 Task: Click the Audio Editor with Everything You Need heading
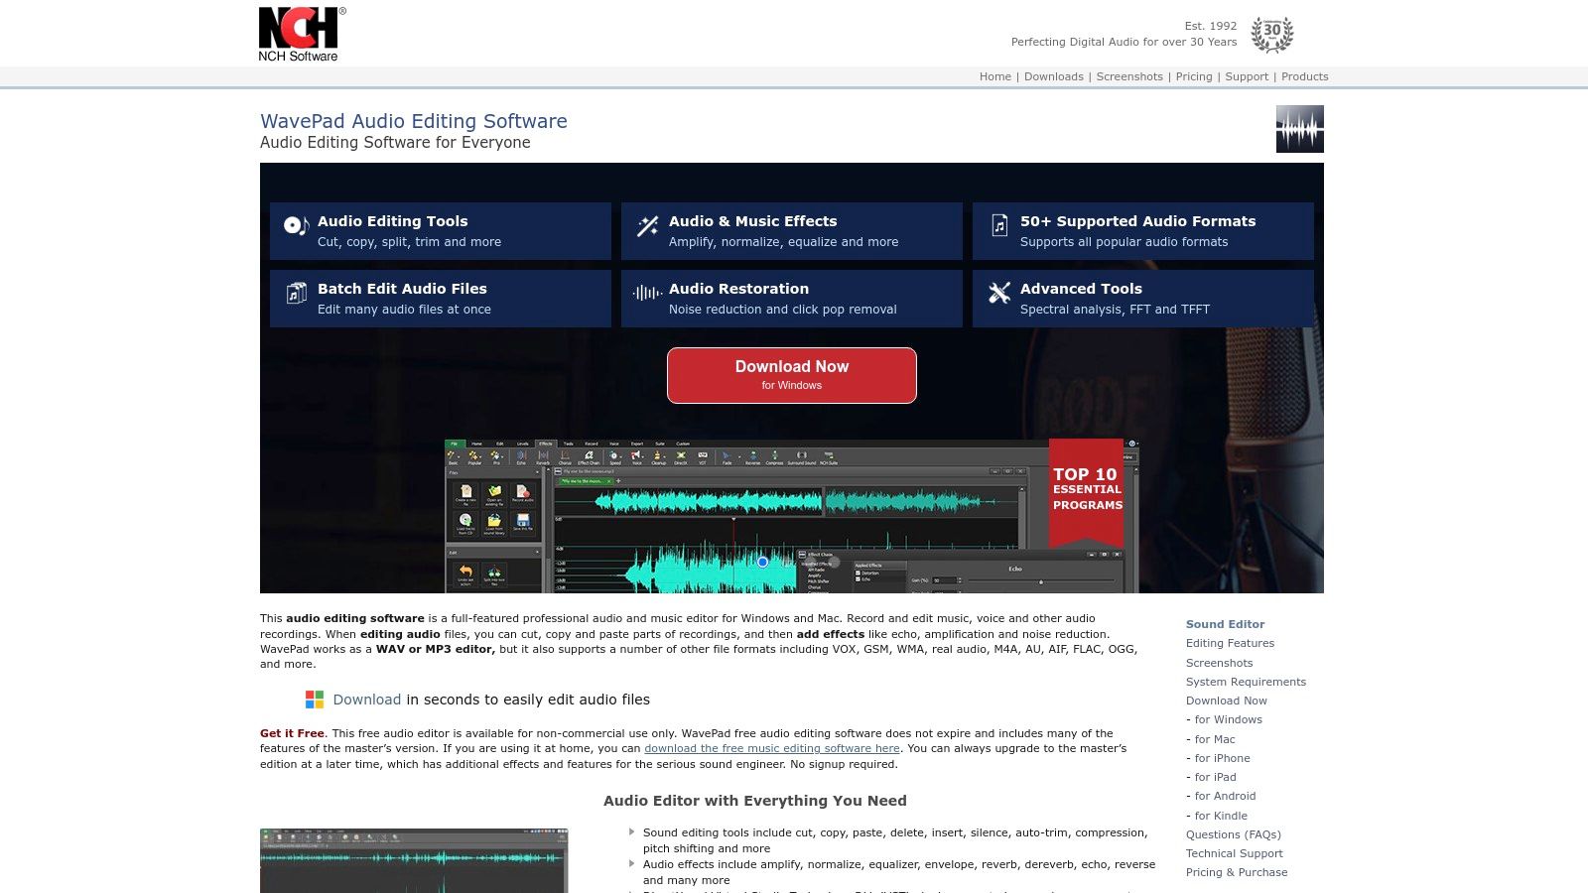point(755,801)
